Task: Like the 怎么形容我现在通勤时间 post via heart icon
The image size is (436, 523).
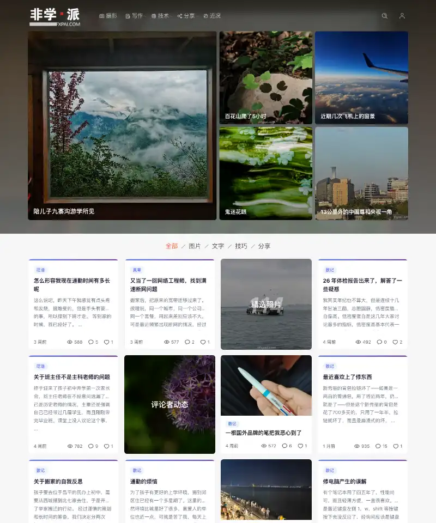Action: pos(106,342)
